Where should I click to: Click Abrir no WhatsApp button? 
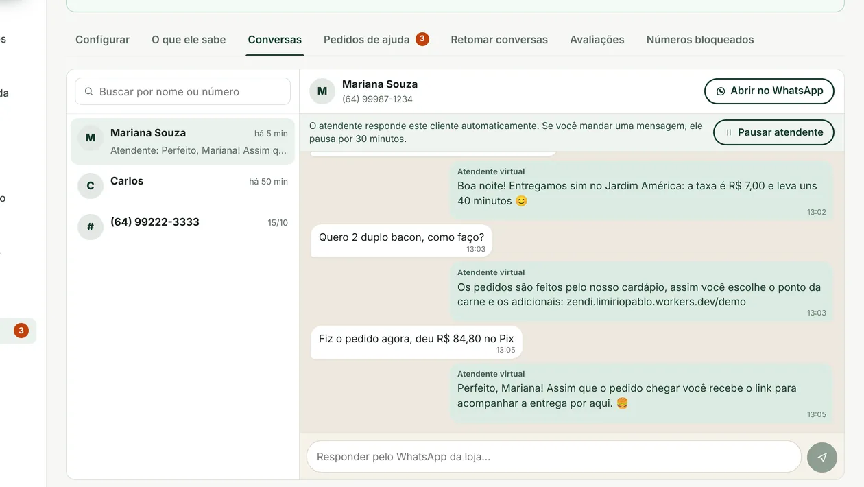(x=769, y=91)
